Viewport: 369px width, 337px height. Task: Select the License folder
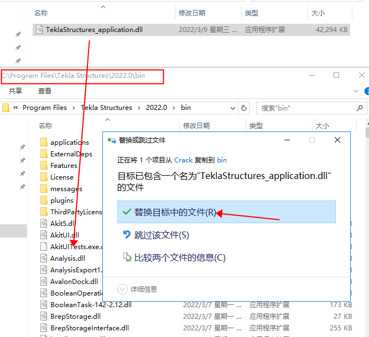tap(62, 177)
